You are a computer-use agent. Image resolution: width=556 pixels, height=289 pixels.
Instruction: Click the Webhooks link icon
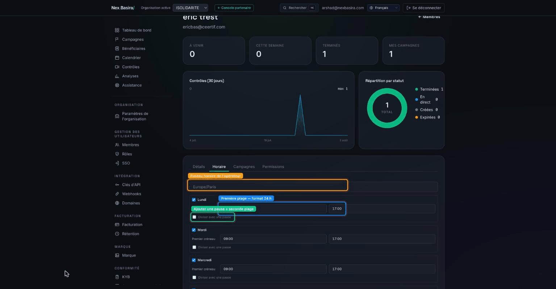coord(117,194)
